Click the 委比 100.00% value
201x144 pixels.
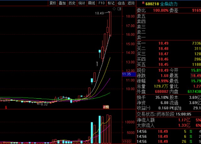tap(161, 10)
